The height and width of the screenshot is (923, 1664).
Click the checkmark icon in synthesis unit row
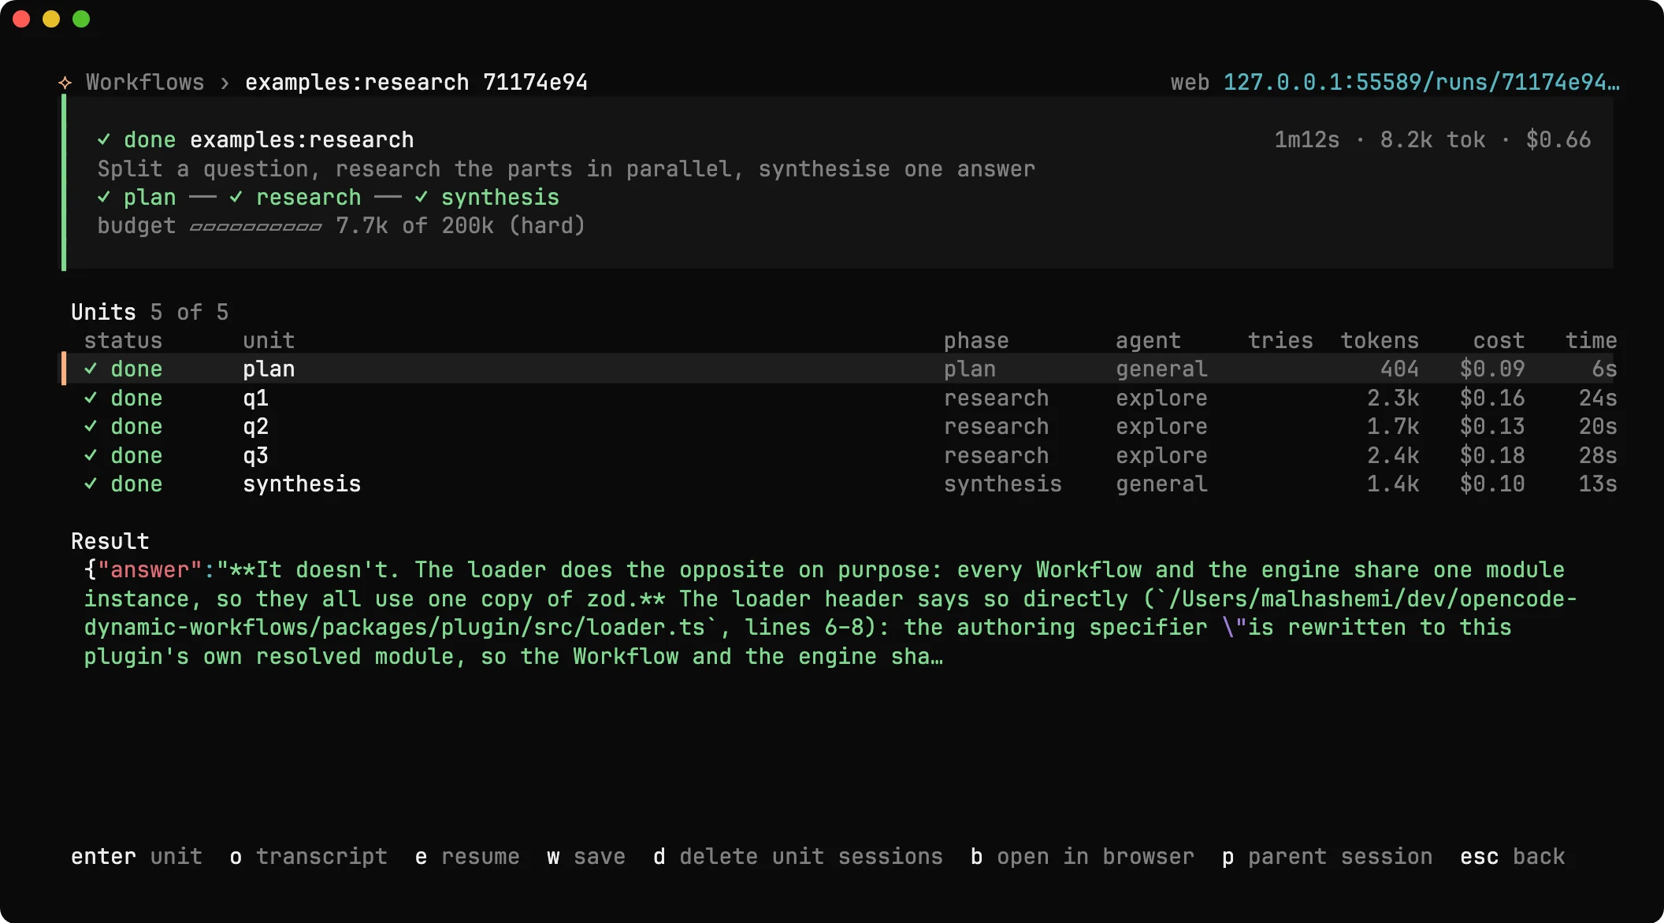click(91, 484)
